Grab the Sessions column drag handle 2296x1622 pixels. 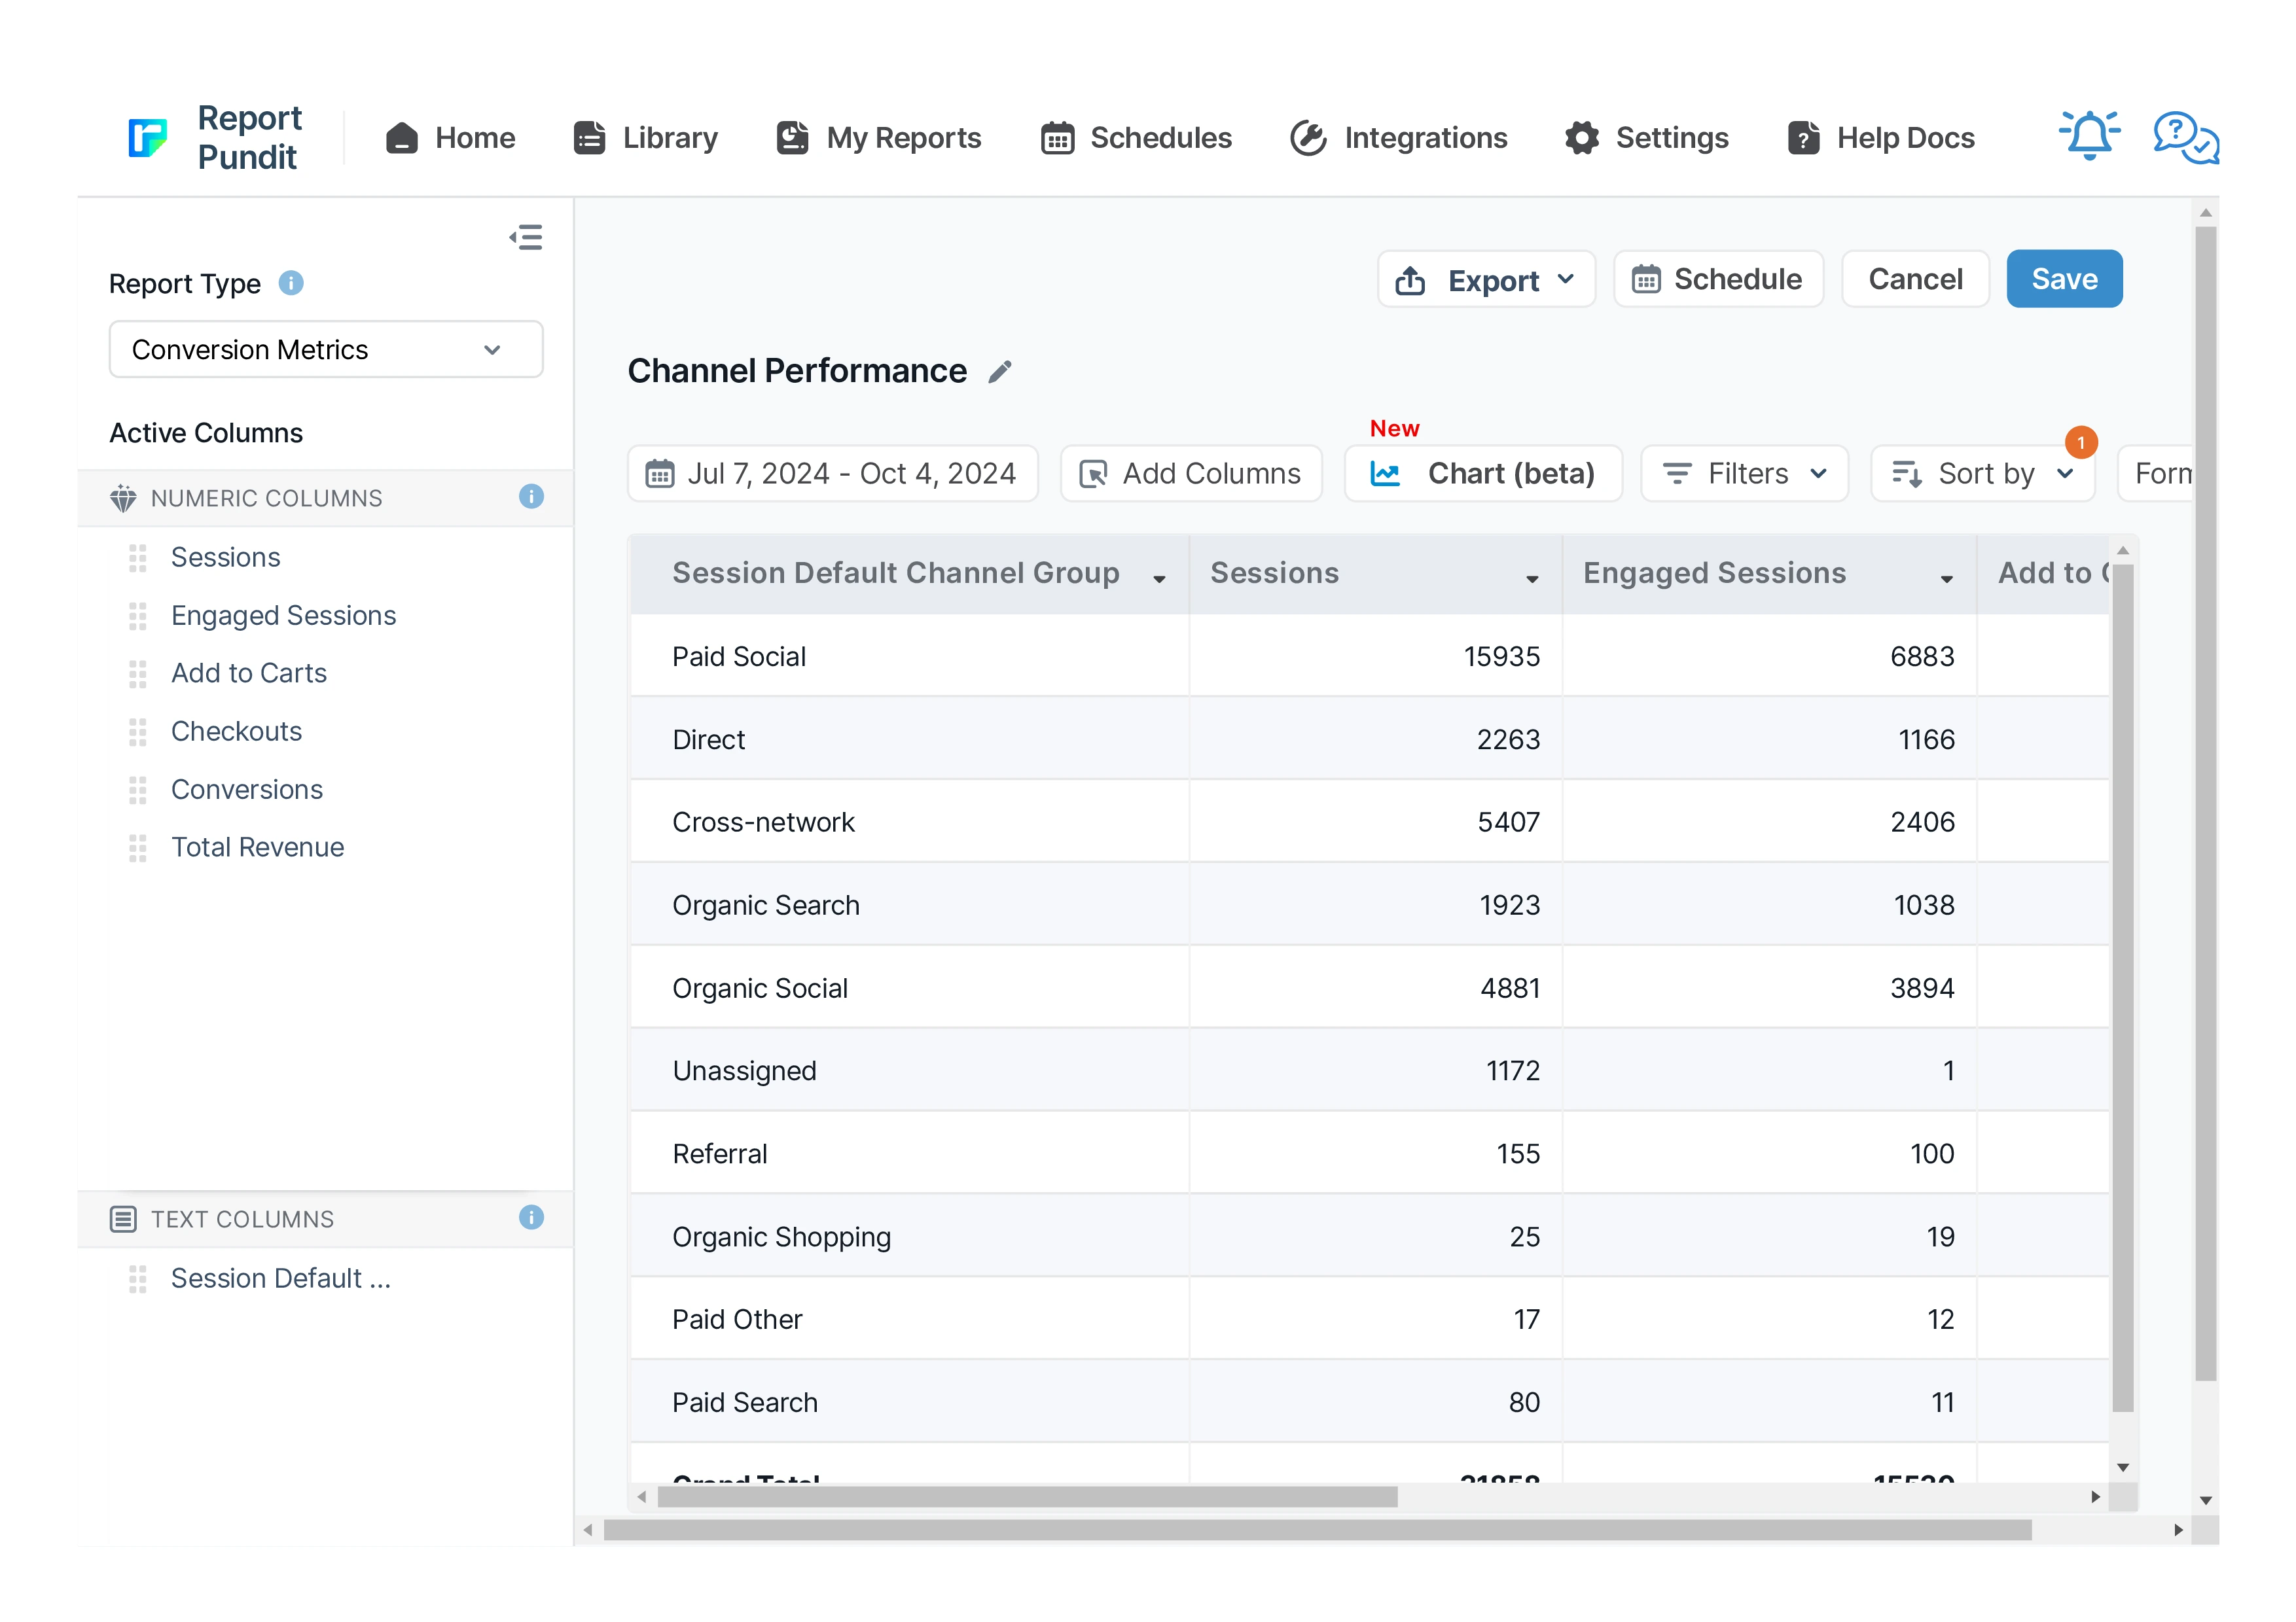[138, 557]
